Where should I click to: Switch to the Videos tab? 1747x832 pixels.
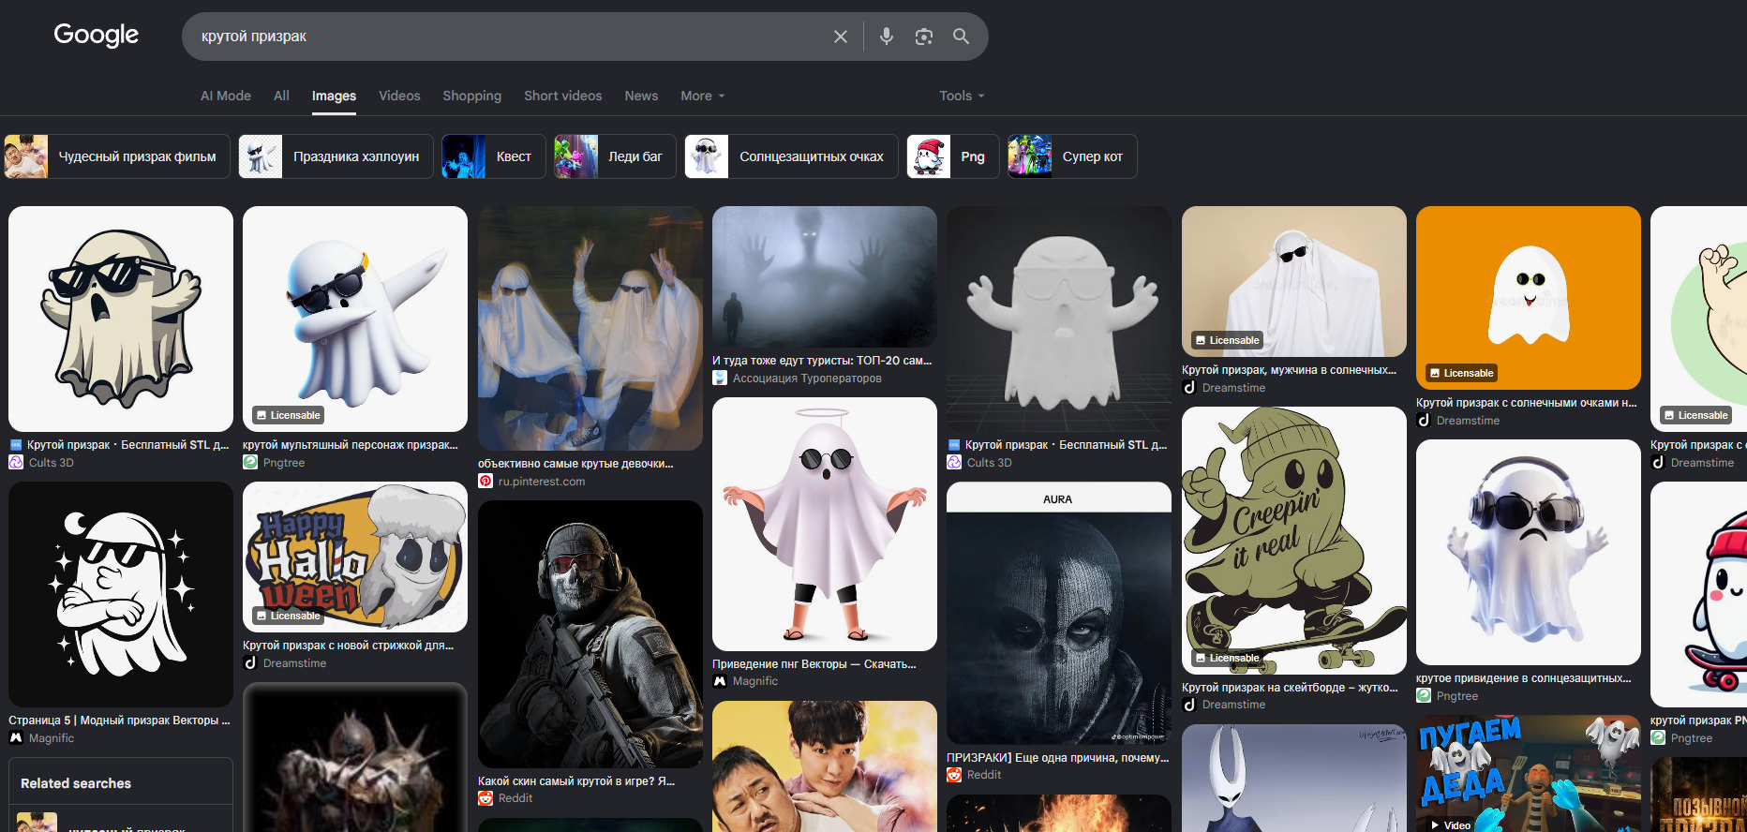[x=399, y=96]
